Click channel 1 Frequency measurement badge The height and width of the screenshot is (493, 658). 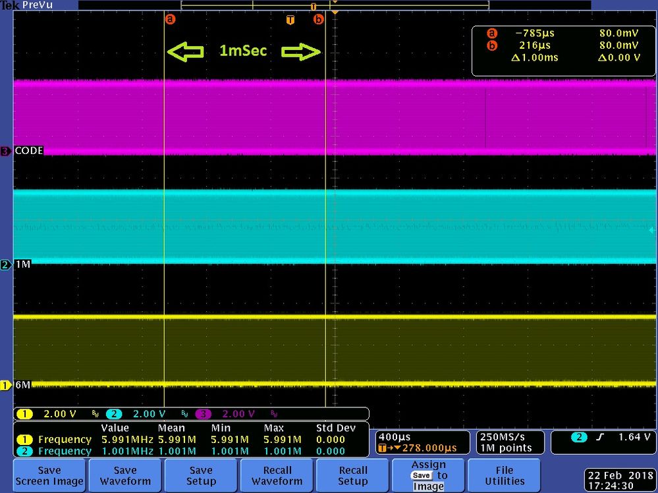click(24, 440)
